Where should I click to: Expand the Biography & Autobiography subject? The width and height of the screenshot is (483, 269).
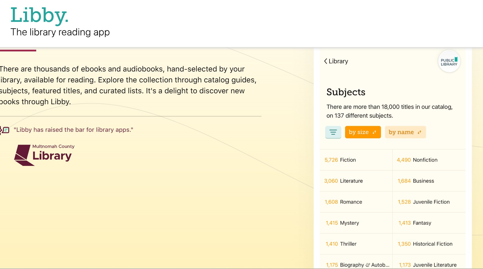pyautogui.click(x=365, y=264)
